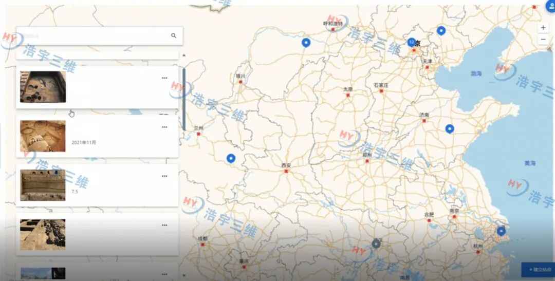Zoom out the map with minus button
The height and width of the screenshot is (281, 555).
tap(543, 40)
